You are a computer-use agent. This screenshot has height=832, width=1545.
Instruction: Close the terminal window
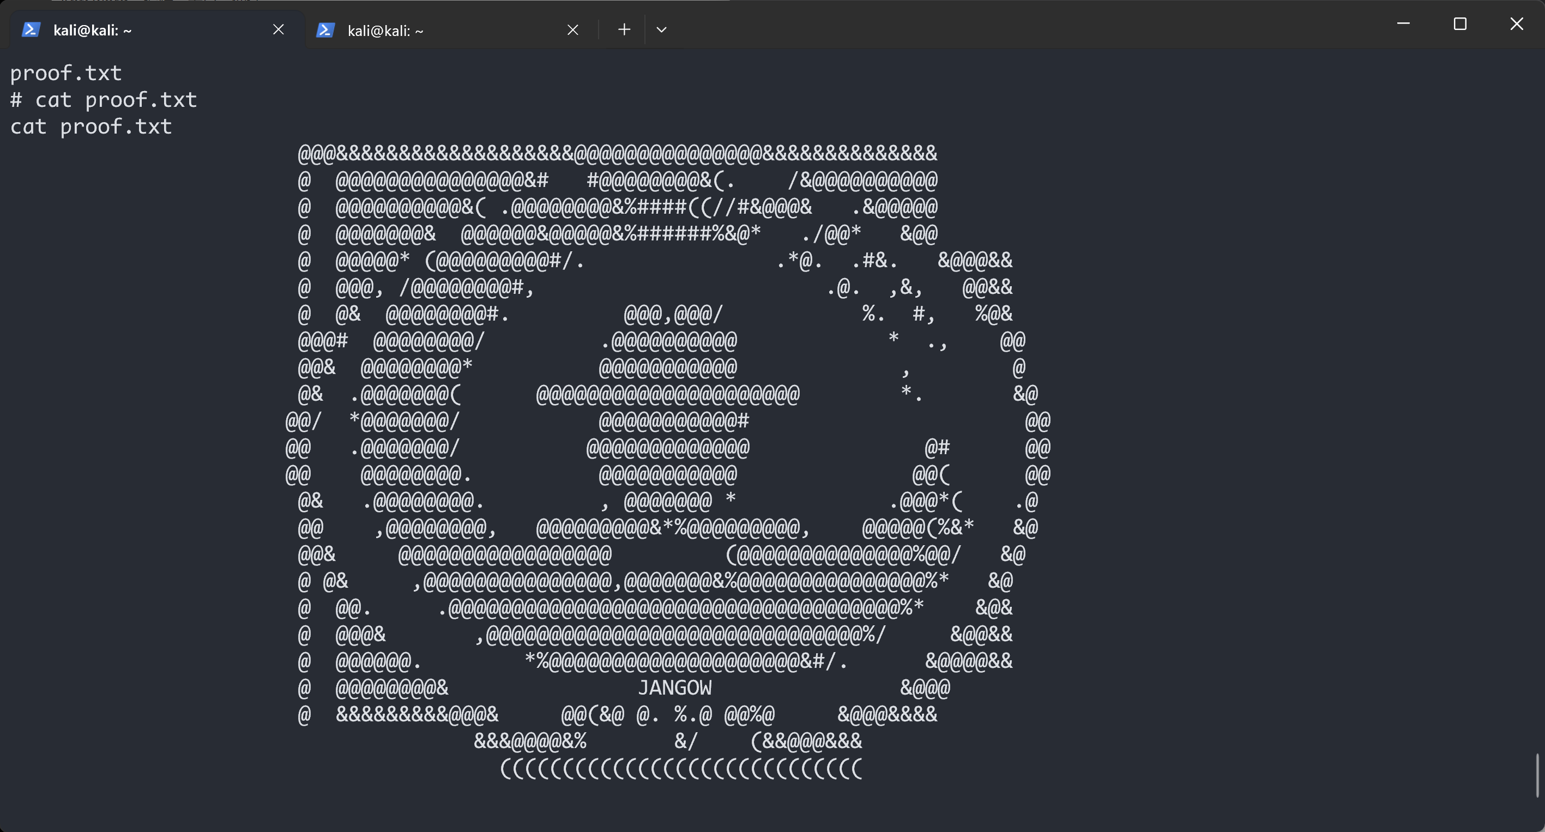click(1516, 23)
